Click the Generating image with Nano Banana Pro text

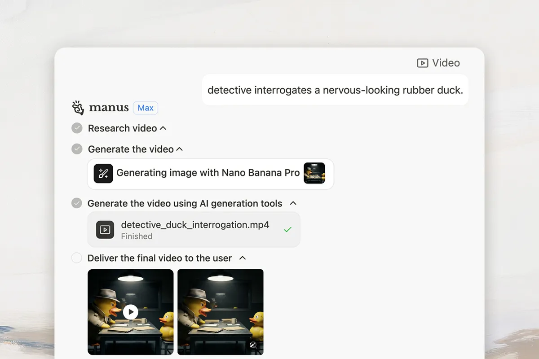(208, 173)
